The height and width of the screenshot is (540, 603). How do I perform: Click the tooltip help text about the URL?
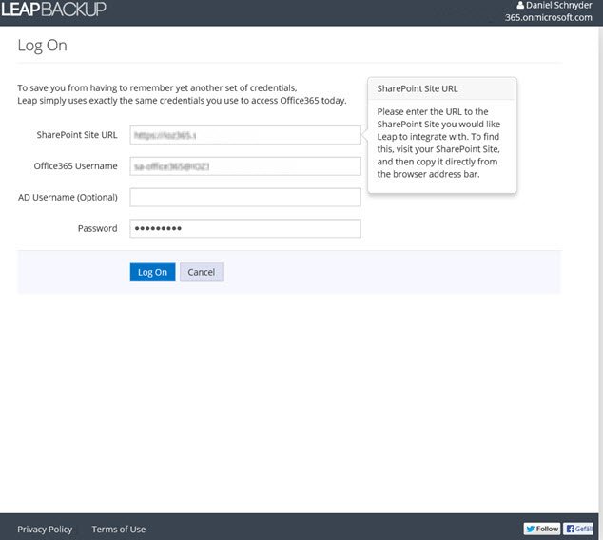click(438, 143)
